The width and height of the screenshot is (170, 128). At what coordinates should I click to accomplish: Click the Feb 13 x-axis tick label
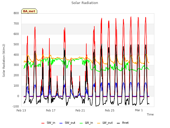[x=21, y=110]
